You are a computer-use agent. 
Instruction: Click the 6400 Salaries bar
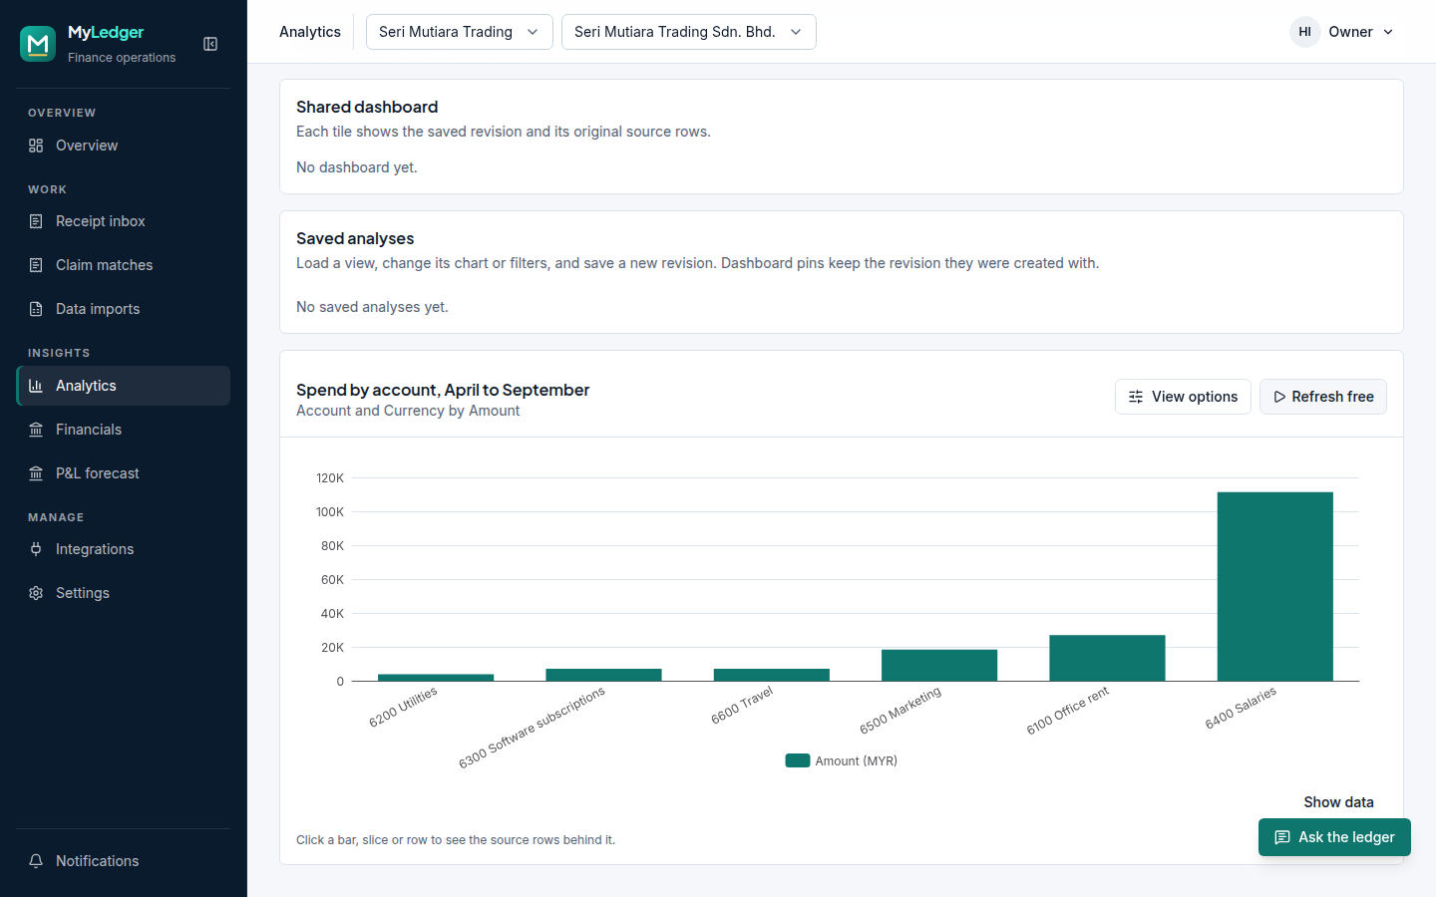pos(1275,587)
